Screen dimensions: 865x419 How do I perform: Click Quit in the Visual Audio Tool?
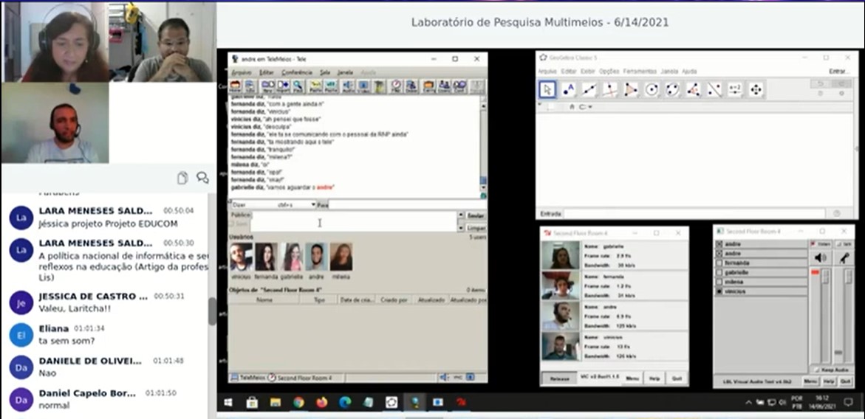tap(846, 381)
